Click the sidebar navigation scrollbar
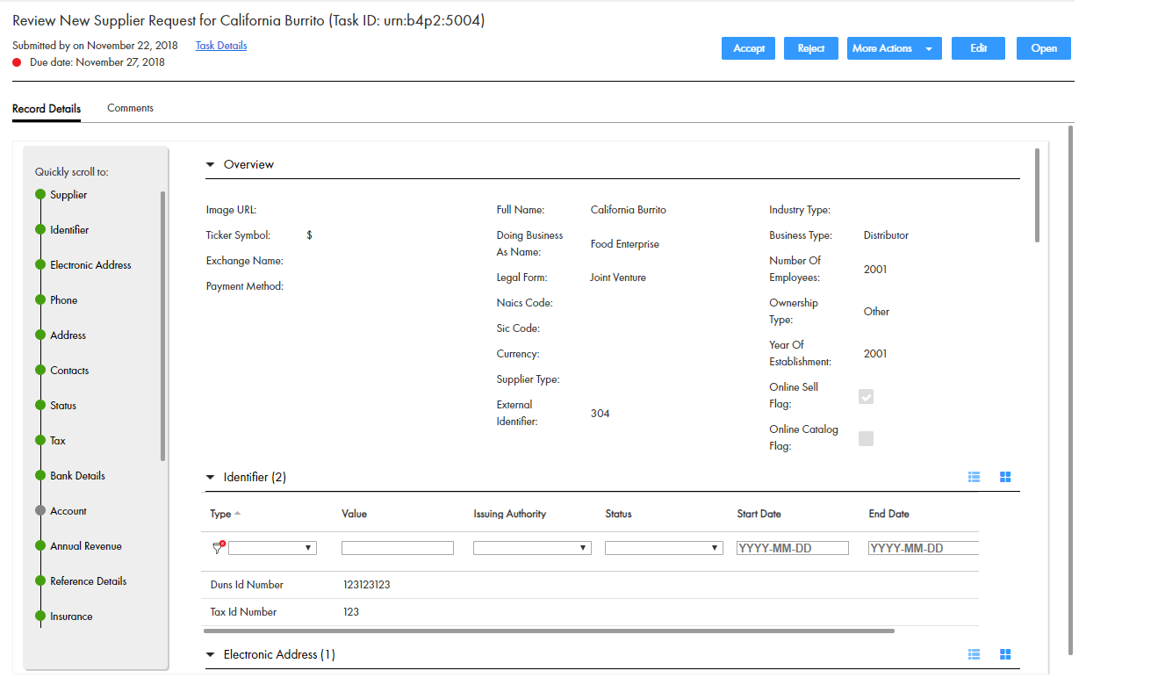This screenshot has width=1158, height=685. pos(162,326)
